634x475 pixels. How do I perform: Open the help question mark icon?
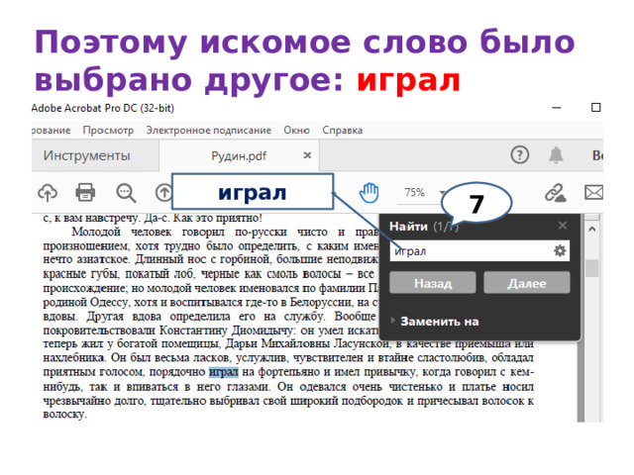pos(519,154)
